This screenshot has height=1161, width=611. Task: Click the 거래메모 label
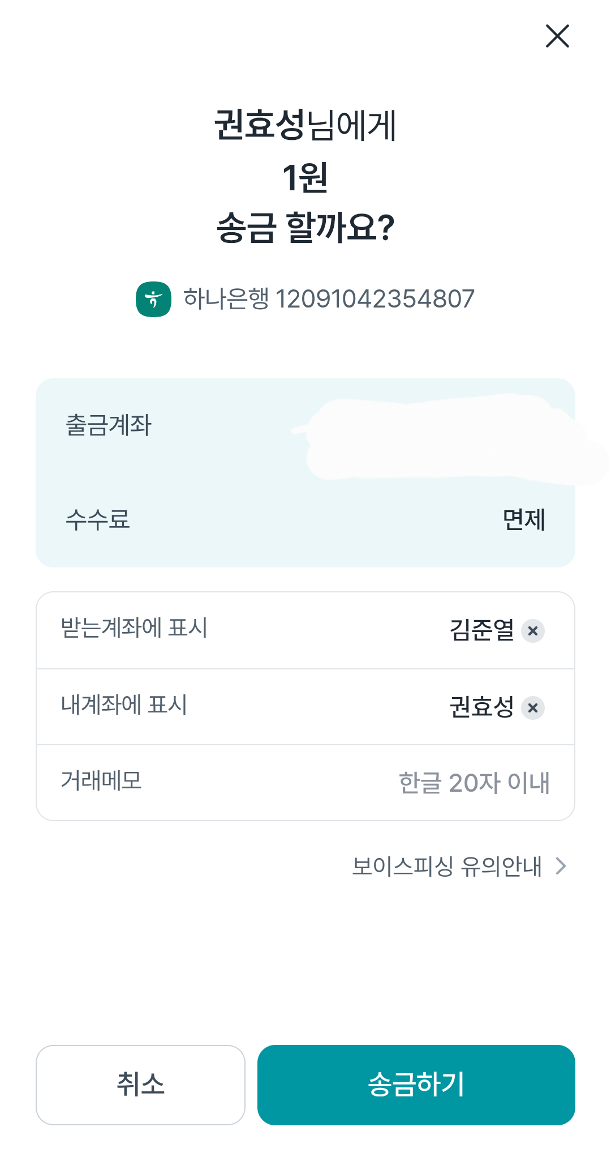[101, 781]
